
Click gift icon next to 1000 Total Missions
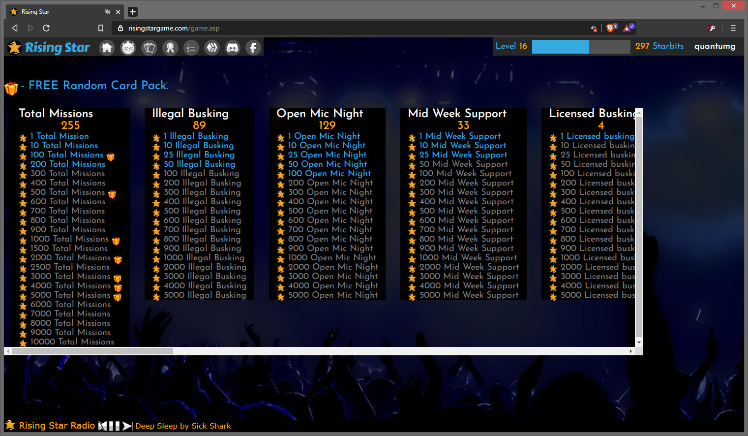point(116,241)
